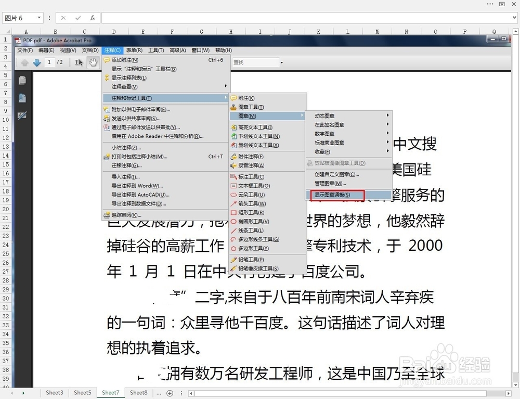Expand the 图章(M) submenu
520x399 pixels.
pos(268,116)
